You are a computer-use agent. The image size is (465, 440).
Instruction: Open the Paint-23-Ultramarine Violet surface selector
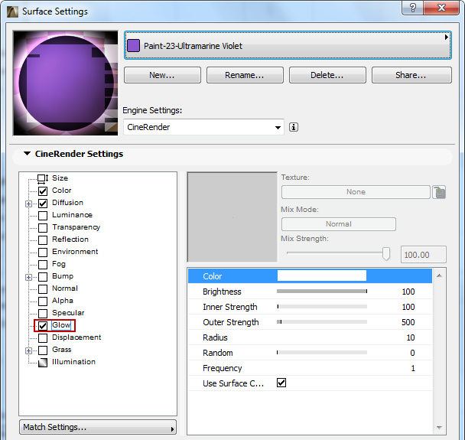(x=288, y=45)
